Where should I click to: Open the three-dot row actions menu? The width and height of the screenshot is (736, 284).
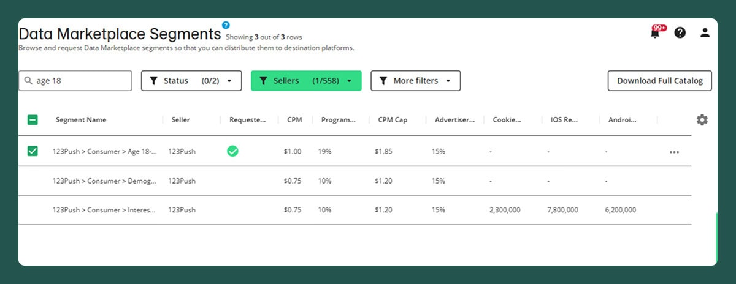coord(674,152)
